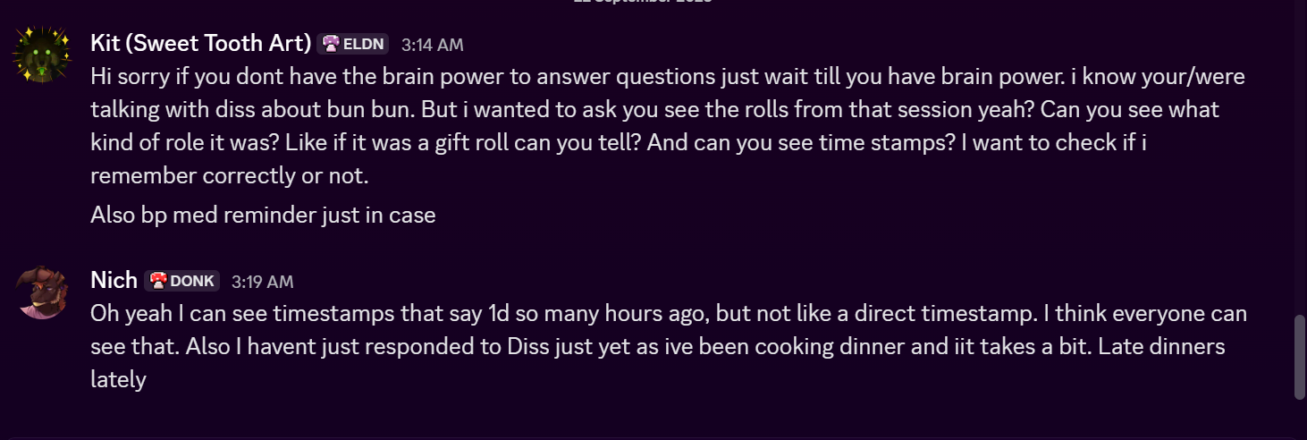The width and height of the screenshot is (1307, 440).
Task: Click the Kit (Sweet Tooth Art) username
Action: point(200,43)
